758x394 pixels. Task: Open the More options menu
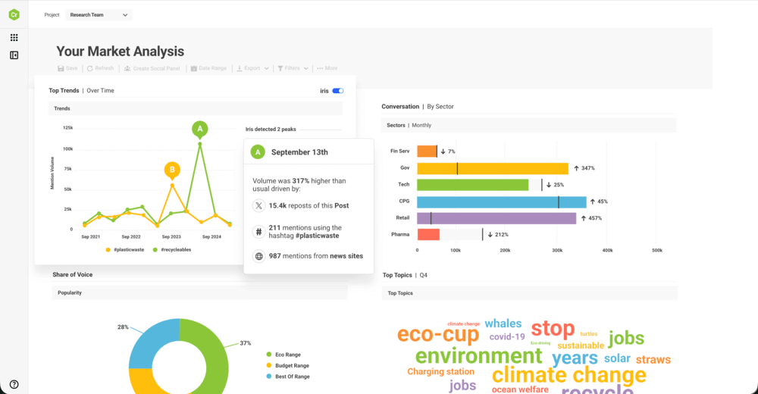[x=327, y=68]
